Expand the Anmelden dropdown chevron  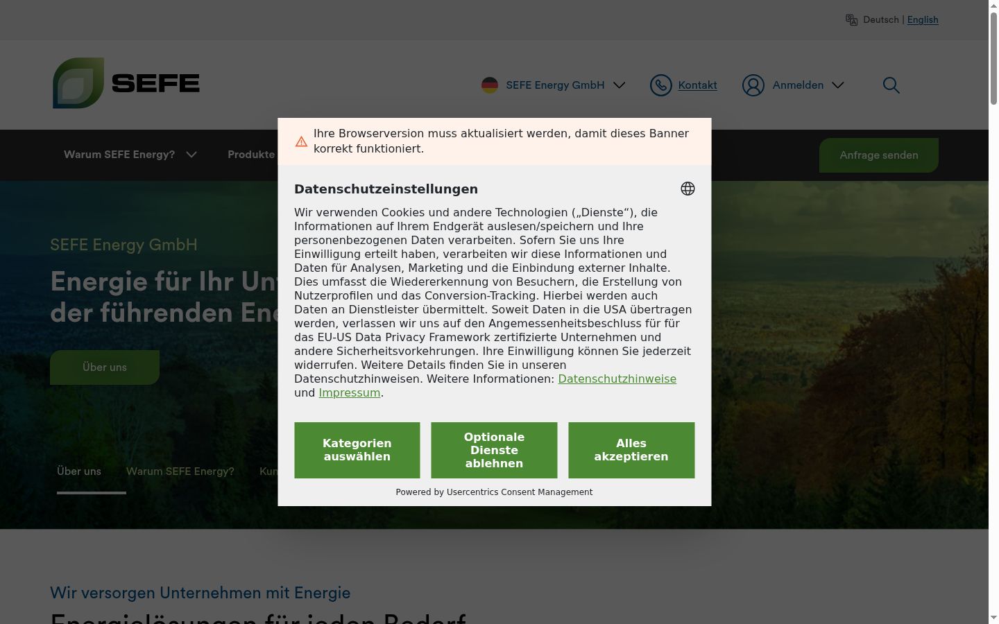[x=838, y=85]
